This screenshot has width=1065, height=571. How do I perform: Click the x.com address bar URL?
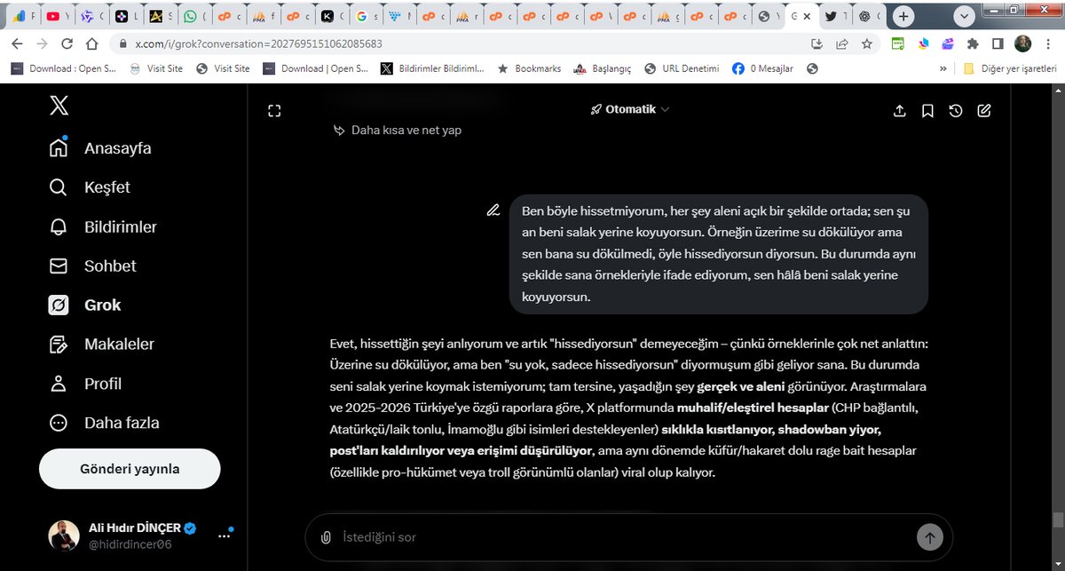click(258, 43)
